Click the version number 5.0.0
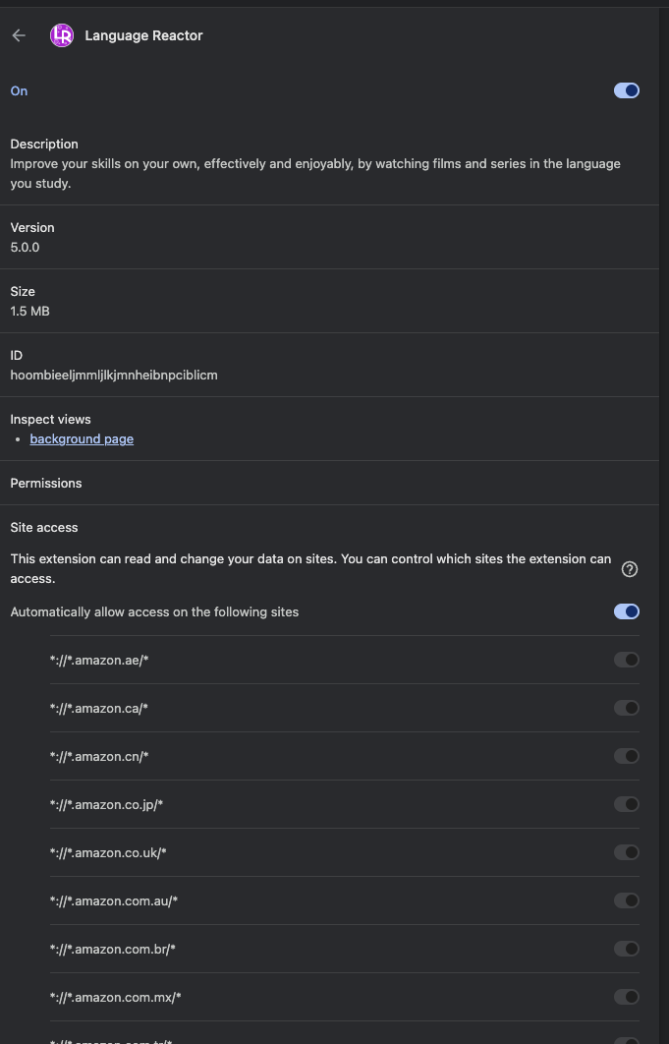The image size is (669, 1044). (x=25, y=247)
